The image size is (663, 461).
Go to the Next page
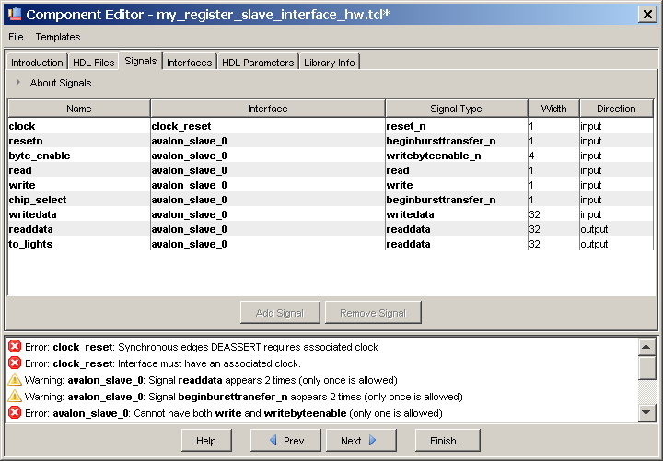pyautogui.click(x=359, y=441)
